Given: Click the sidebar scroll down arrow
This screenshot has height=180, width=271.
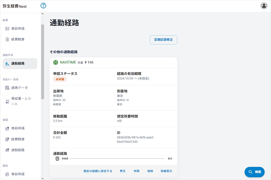Looking at the screenshot, I should point(42,178).
